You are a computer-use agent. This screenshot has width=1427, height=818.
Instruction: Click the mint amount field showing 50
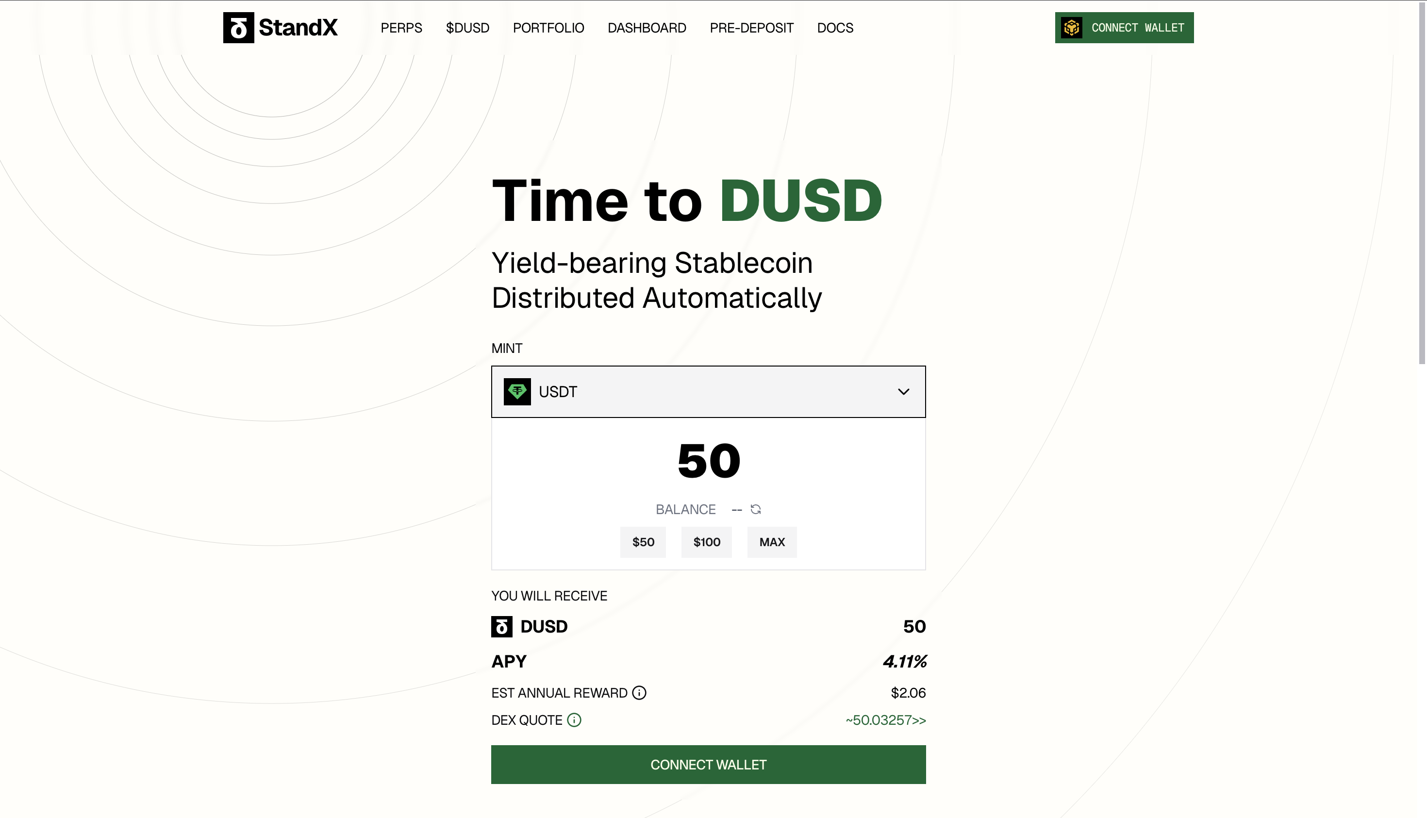709,461
